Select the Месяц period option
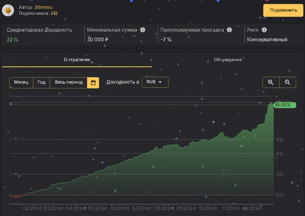Viewport: 305px width, 216px height. pos(21,82)
